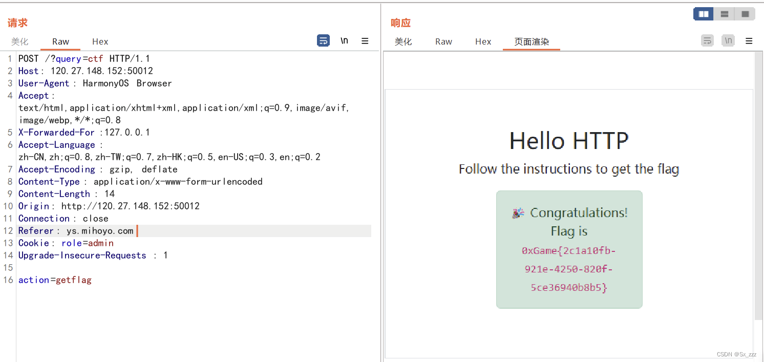This screenshot has width=764, height=362.
Task: Expand the response panel options menu
Action: [x=749, y=40]
